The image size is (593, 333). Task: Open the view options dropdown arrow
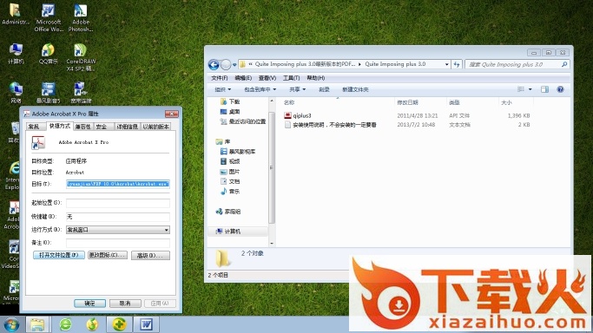coord(530,89)
